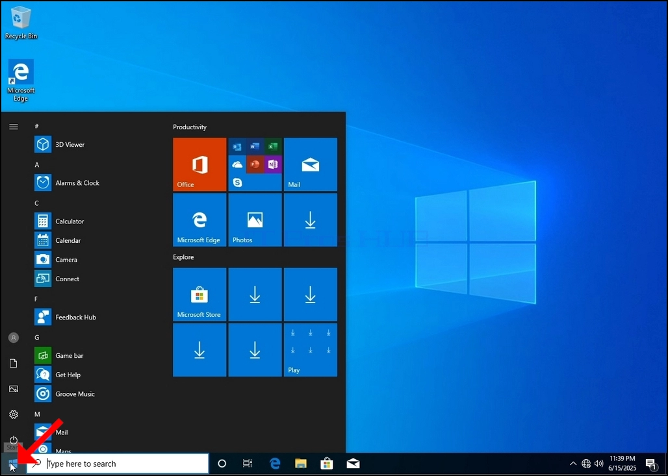Image resolution: width=668 pixels, height=476 pixels.
Task: Select the Recycle Bin desktop icon
Action: [x=21, y=23]
